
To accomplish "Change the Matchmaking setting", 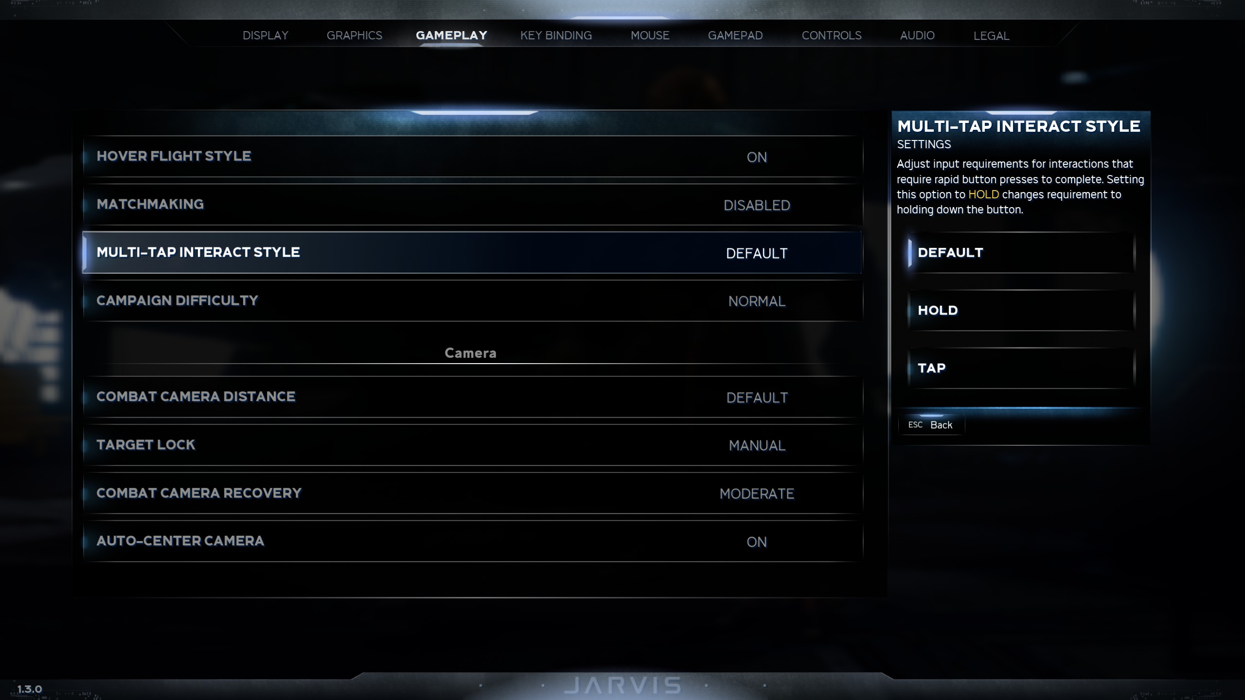I will coord(472,205).
